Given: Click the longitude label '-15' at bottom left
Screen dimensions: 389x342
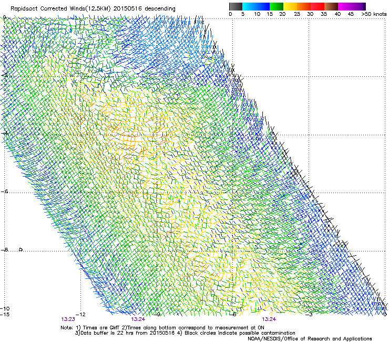Looking at the screenshot, I should tap(5, 315).
